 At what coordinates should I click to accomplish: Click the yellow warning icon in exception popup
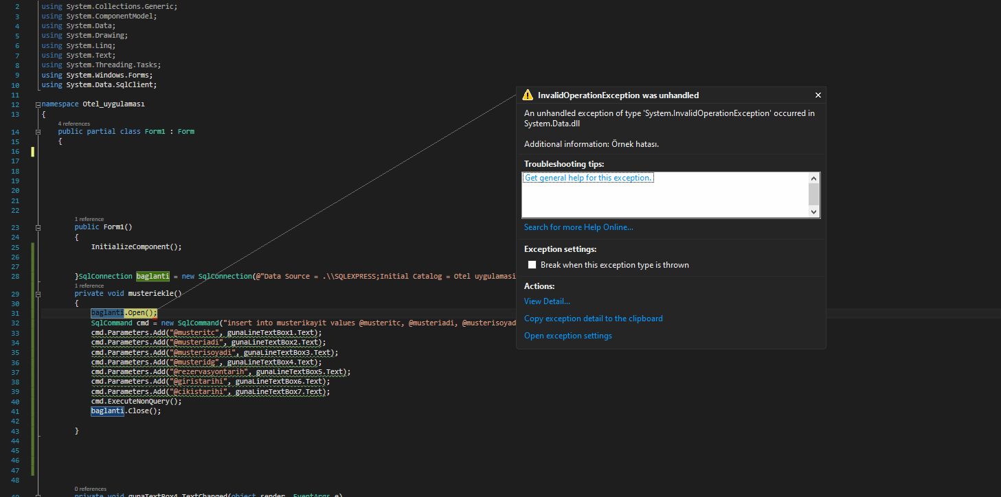(528, 95)
